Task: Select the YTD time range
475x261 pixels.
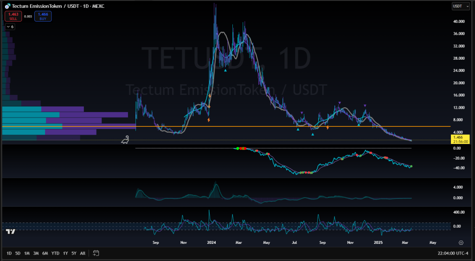Action: click(56, 253)
